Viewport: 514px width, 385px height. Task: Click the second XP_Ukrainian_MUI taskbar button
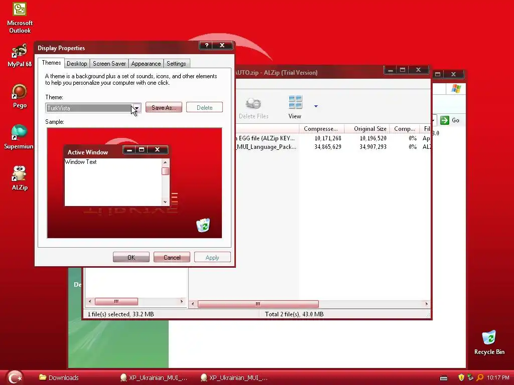tap(234, 378)
